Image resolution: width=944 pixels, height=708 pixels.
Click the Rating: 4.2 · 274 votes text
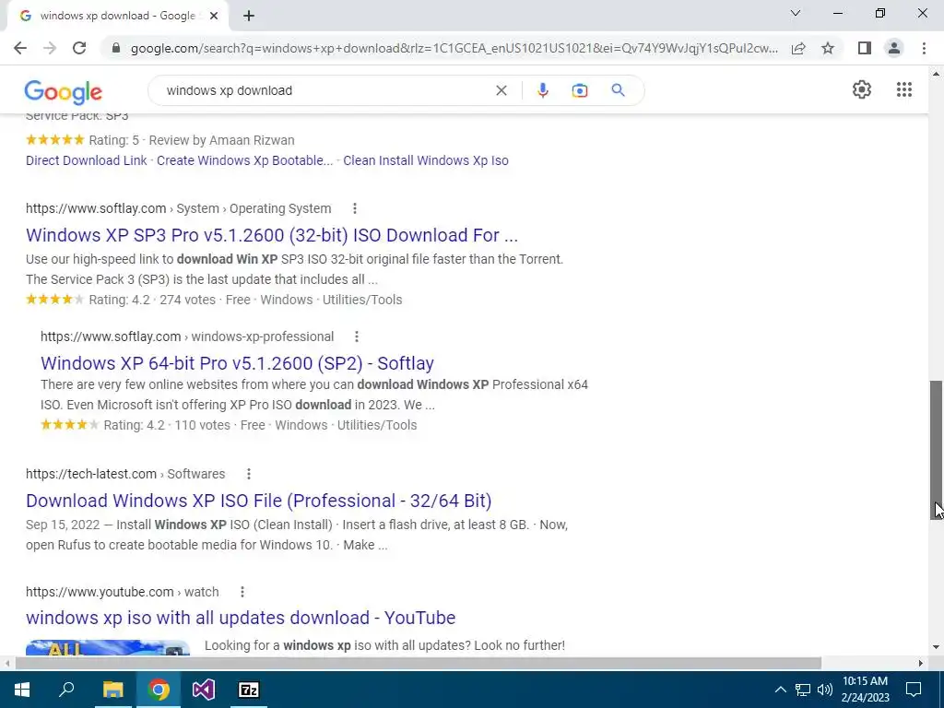coord(152,300)
